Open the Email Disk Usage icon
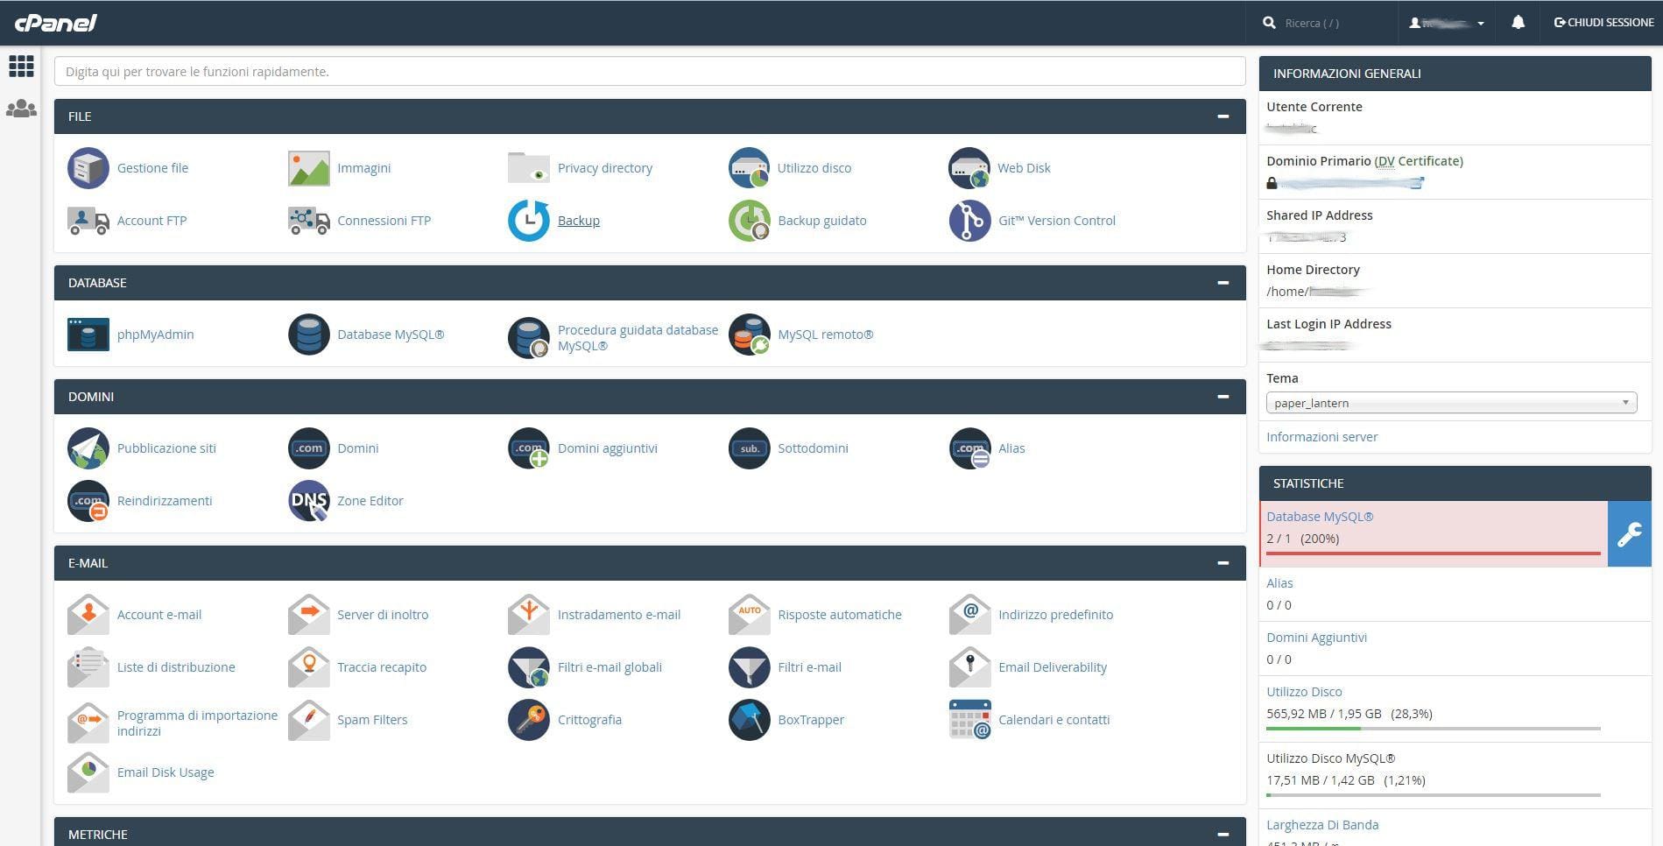1663x846 pixels. click(x=88, y=772)
